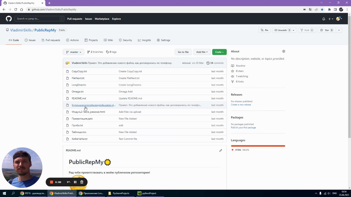Open the README.md file
This screenshot has width=351, height=197.
point(79,99)
